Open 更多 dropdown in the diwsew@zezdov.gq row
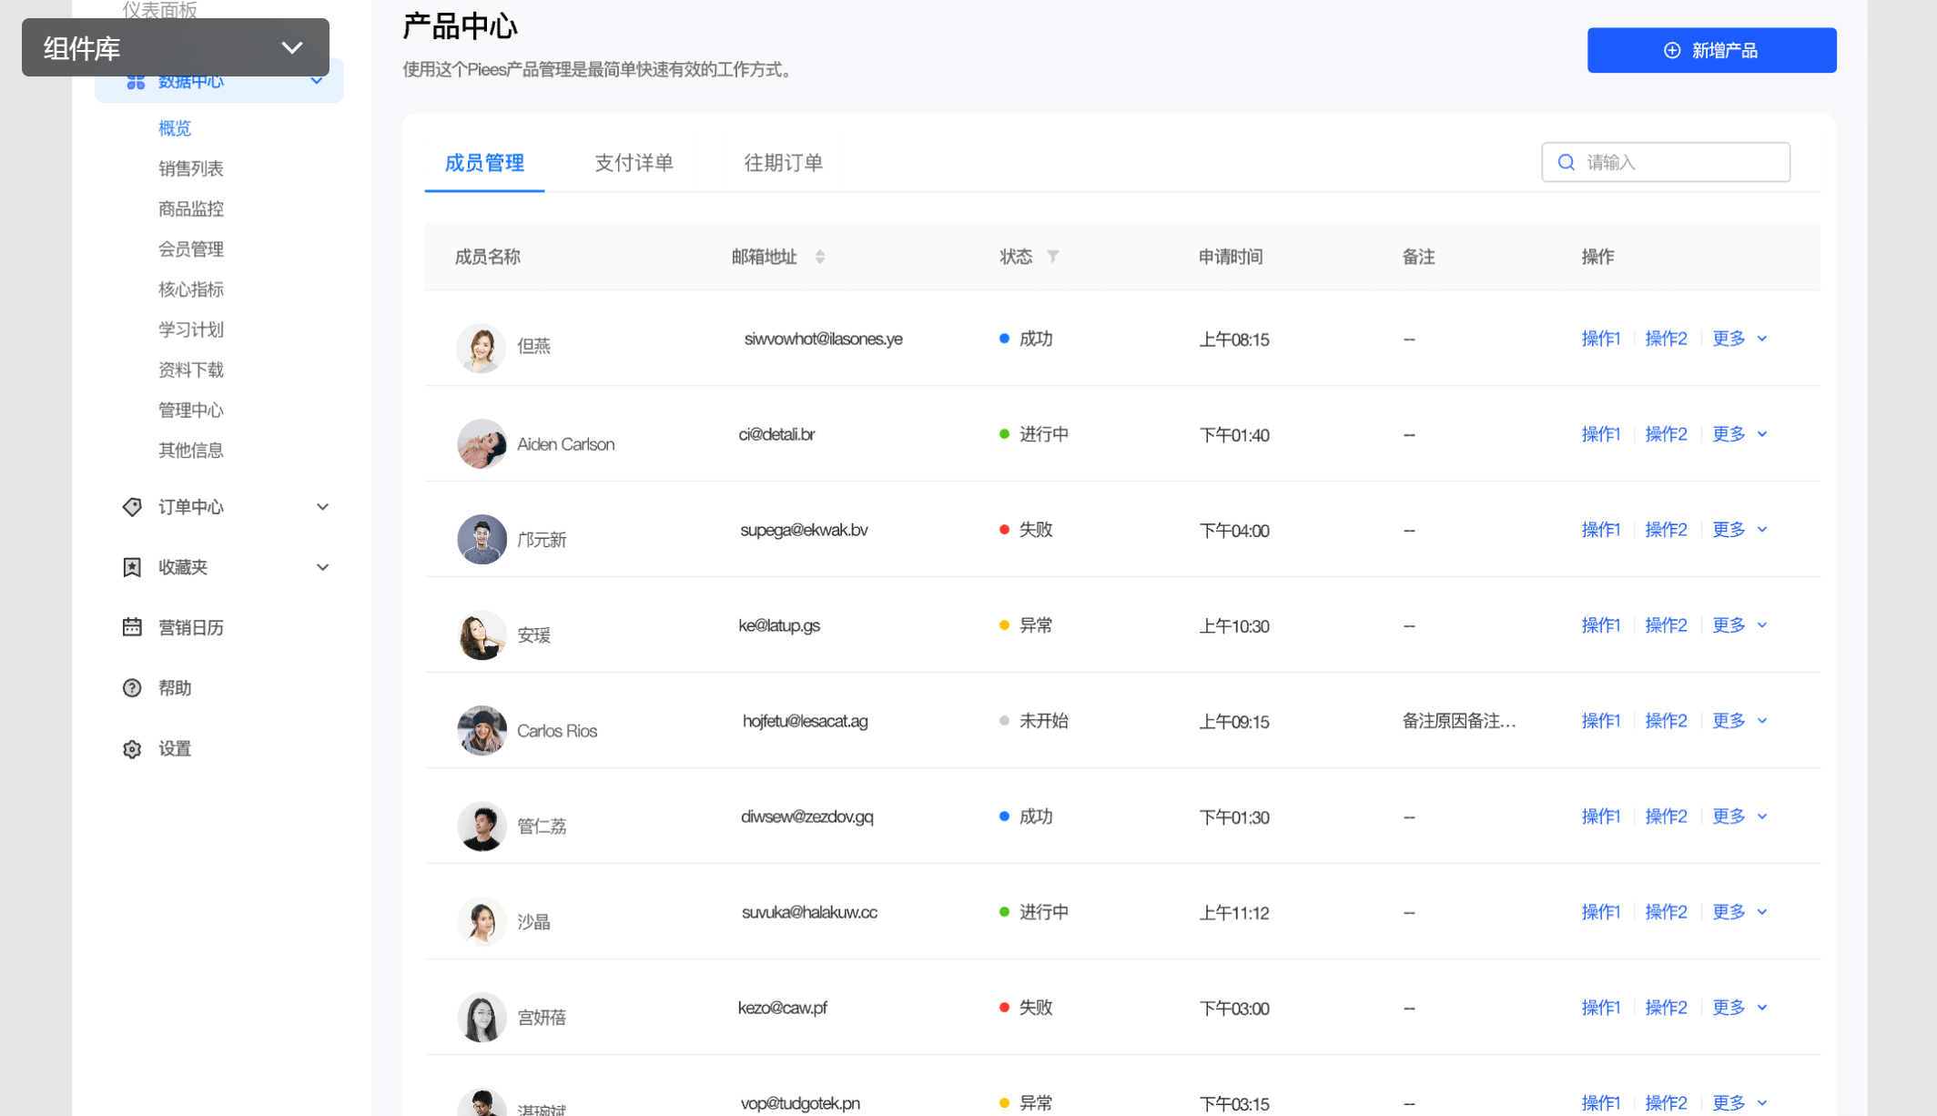The image size is (1937, 1116). (1739, 817)
